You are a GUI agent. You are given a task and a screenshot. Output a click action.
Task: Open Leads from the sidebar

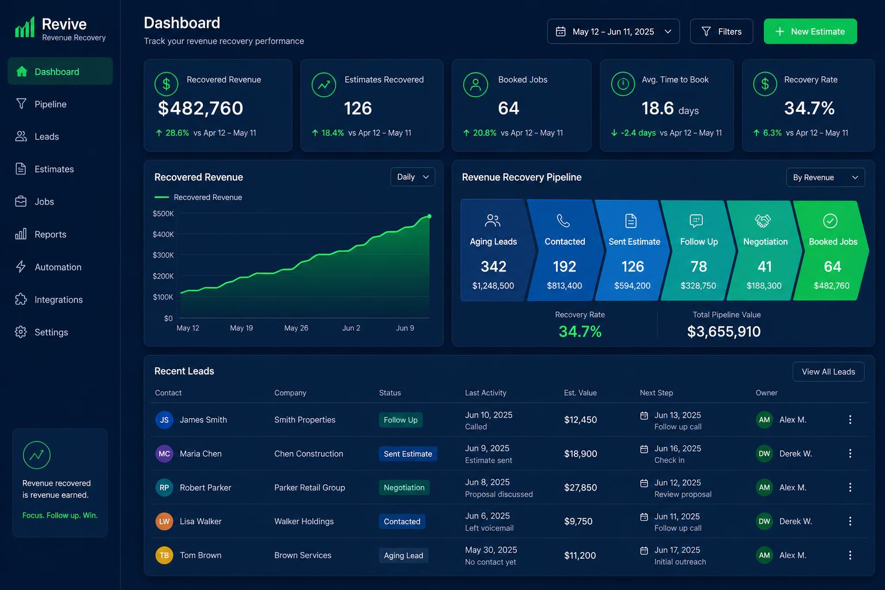pos(60,137)
